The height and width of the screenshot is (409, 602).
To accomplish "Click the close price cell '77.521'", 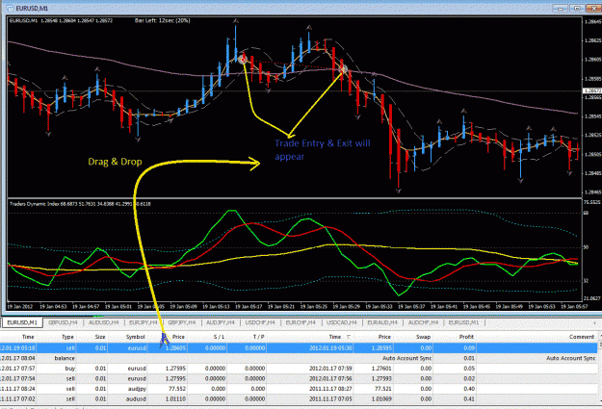I will coord(381,389).
